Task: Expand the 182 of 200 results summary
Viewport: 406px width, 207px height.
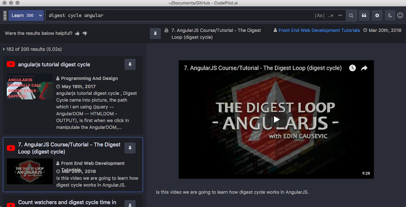Action: click(4, 49)
